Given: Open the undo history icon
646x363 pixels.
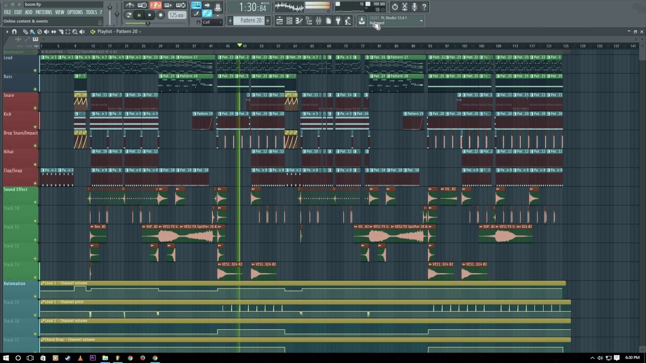Looking at the screenshot, I should pos(395,7).
